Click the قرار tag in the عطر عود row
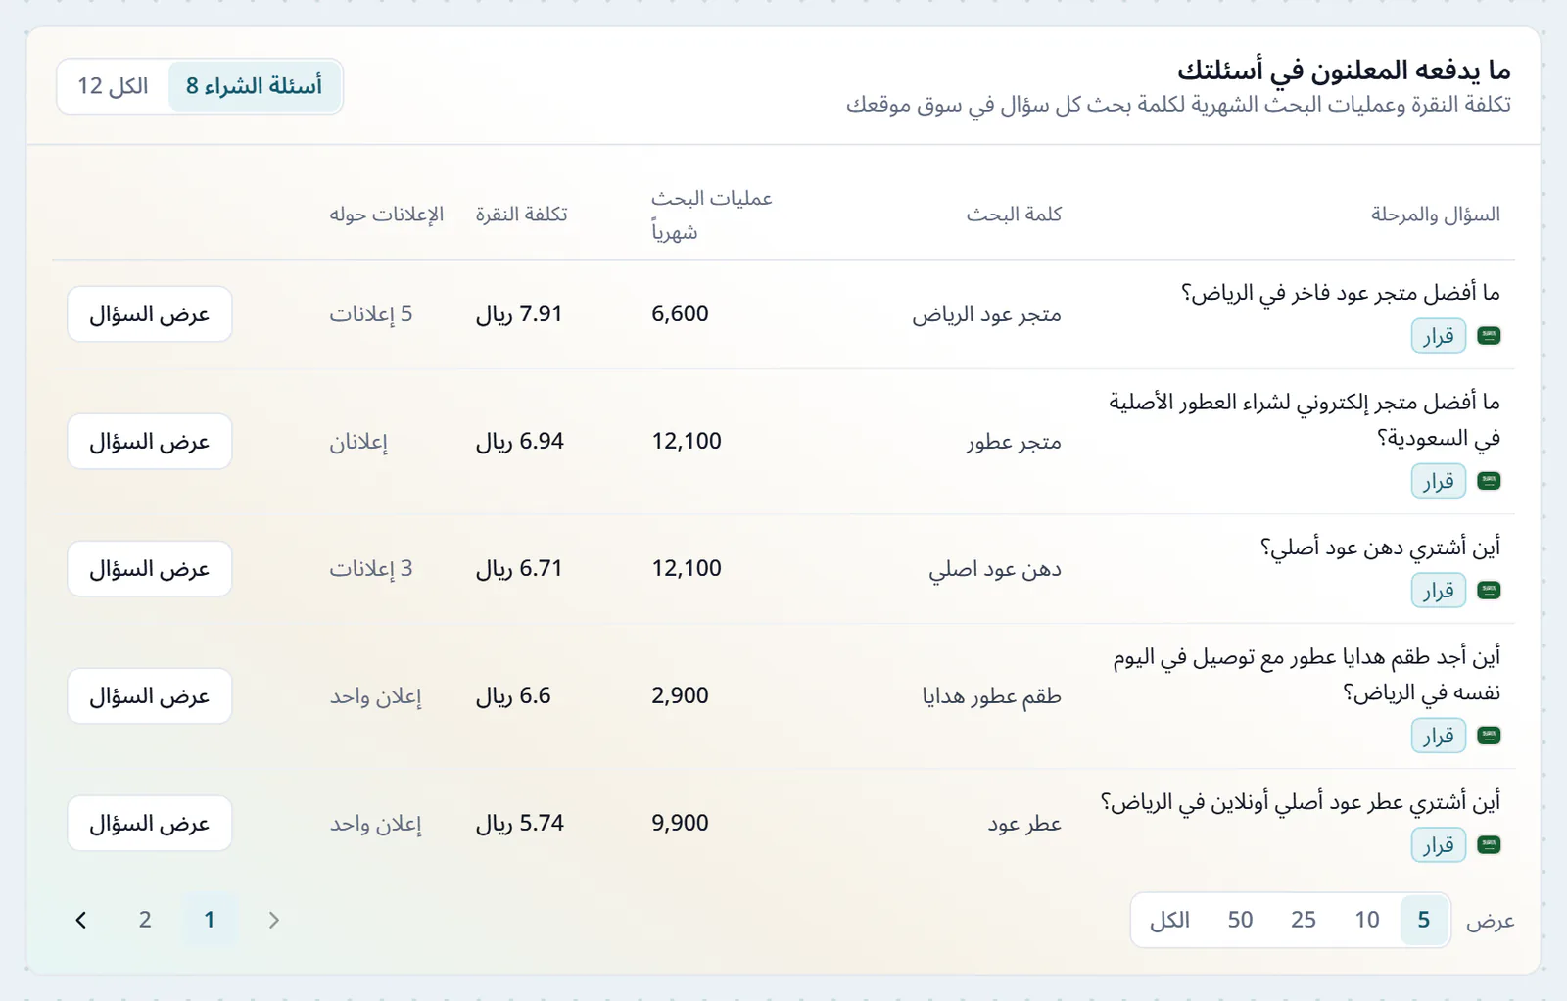Image resolution: width=1567 pixels, height=1001 pixels. (x=1439, y=845)
